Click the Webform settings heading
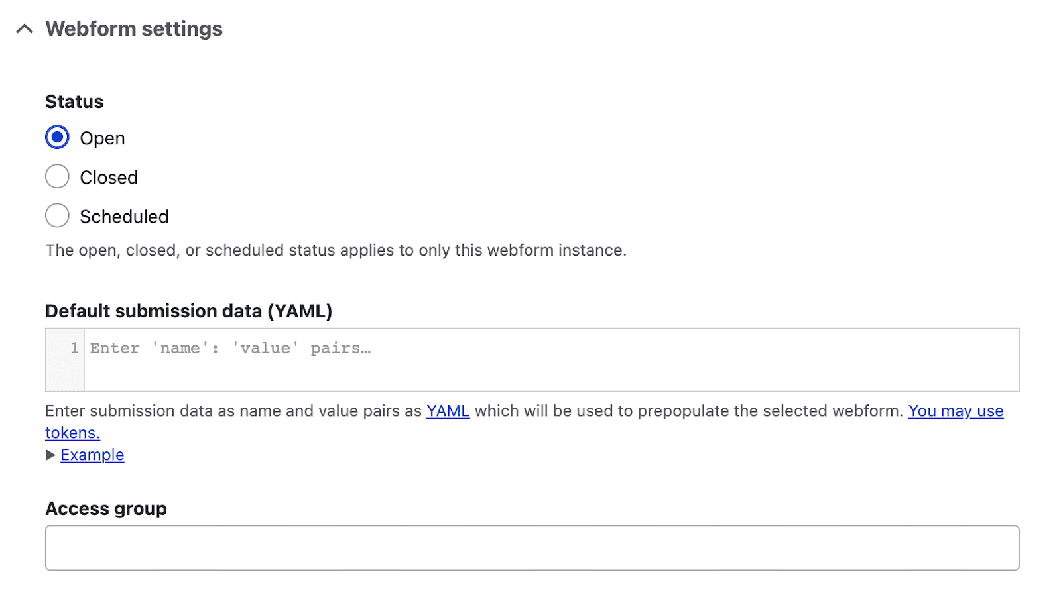 [133, 29]
